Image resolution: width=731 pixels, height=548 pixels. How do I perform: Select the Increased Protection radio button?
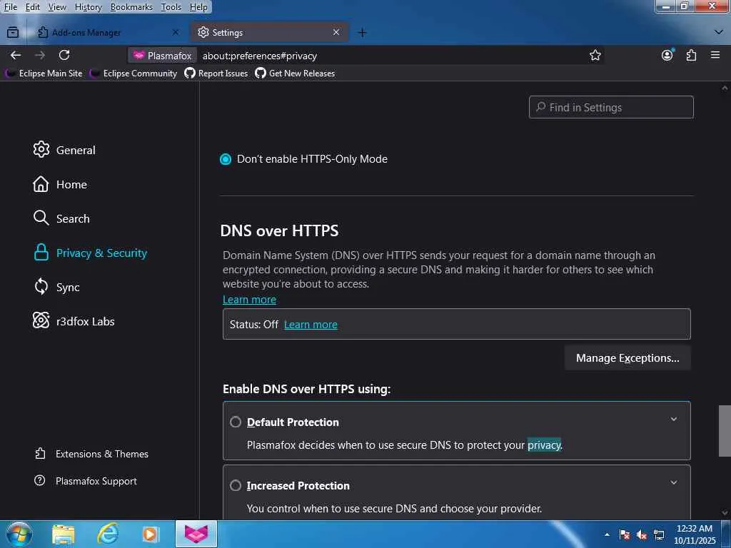pos(236,485)
